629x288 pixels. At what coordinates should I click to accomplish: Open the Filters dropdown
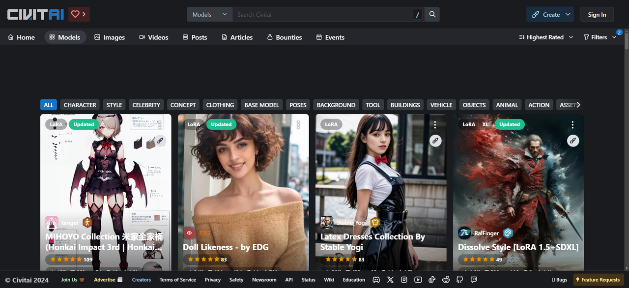[600, 37]
